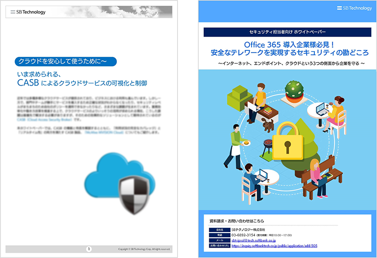Click the waiter carrying a plate

pyautogui.click(x=236, y=146)
